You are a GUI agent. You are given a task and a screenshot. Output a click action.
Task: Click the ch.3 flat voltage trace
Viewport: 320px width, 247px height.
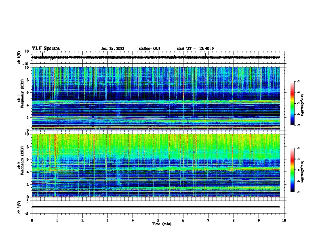(x=156, y=207)
